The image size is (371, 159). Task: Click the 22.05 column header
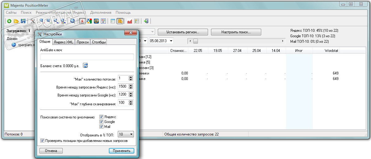tap(198, 51)
